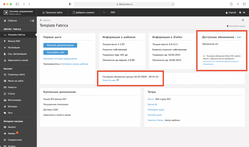Switch interface language to ENG
This screenshot has height=147, width=249.
(113, 12)
